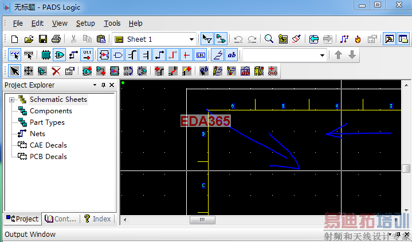Open the File menu

18,23
